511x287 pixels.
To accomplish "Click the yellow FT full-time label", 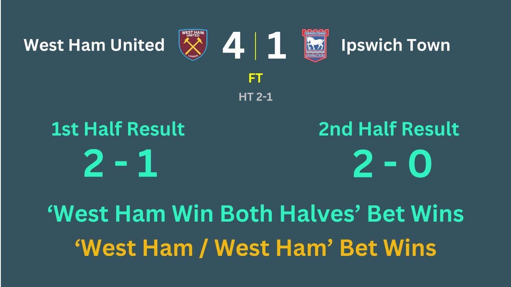I will click(255, 79).
